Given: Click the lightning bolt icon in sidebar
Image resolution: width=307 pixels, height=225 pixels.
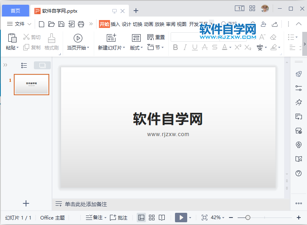Looking at the screenshot, I should (x=299, y=145).
